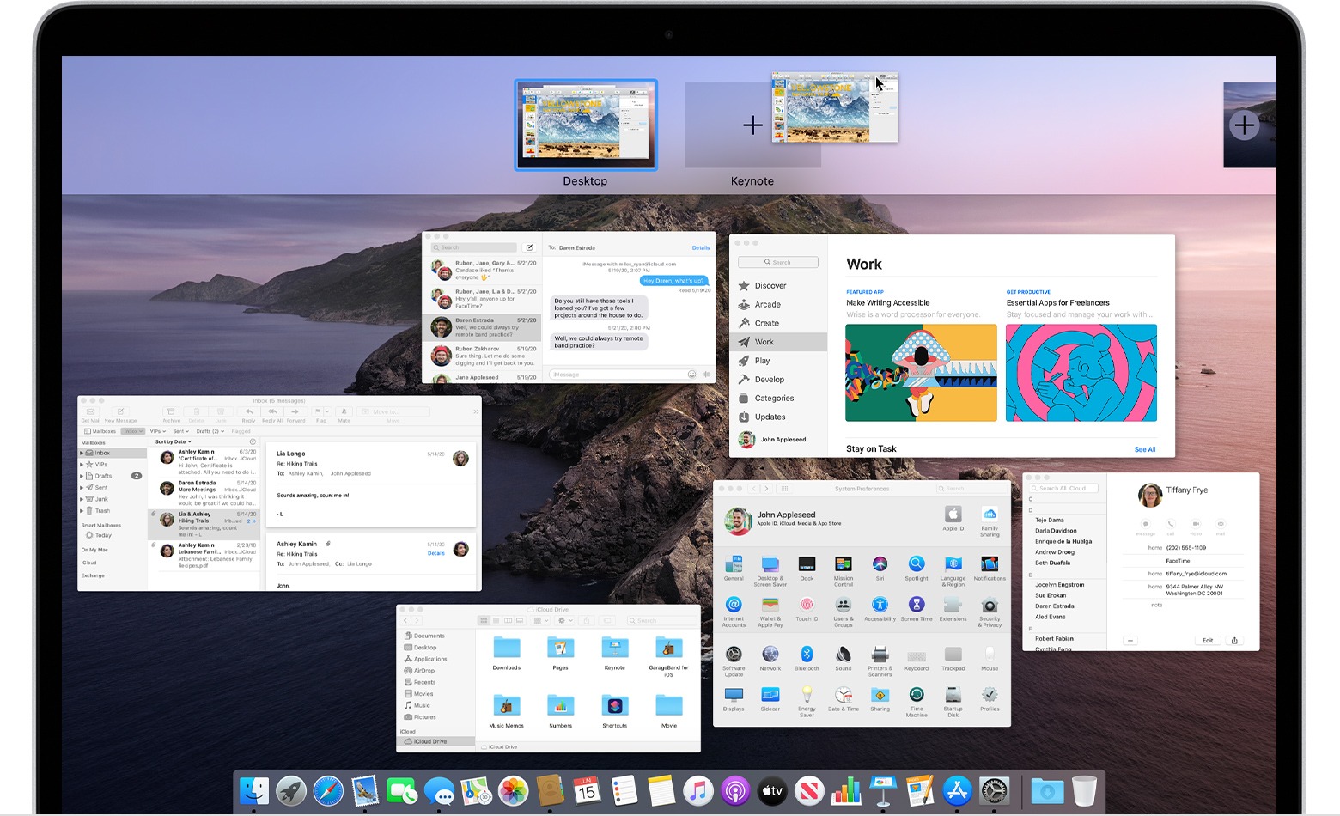Click the iMessage input field
This screenshot has width=1340, height=816.
point(614,374)
